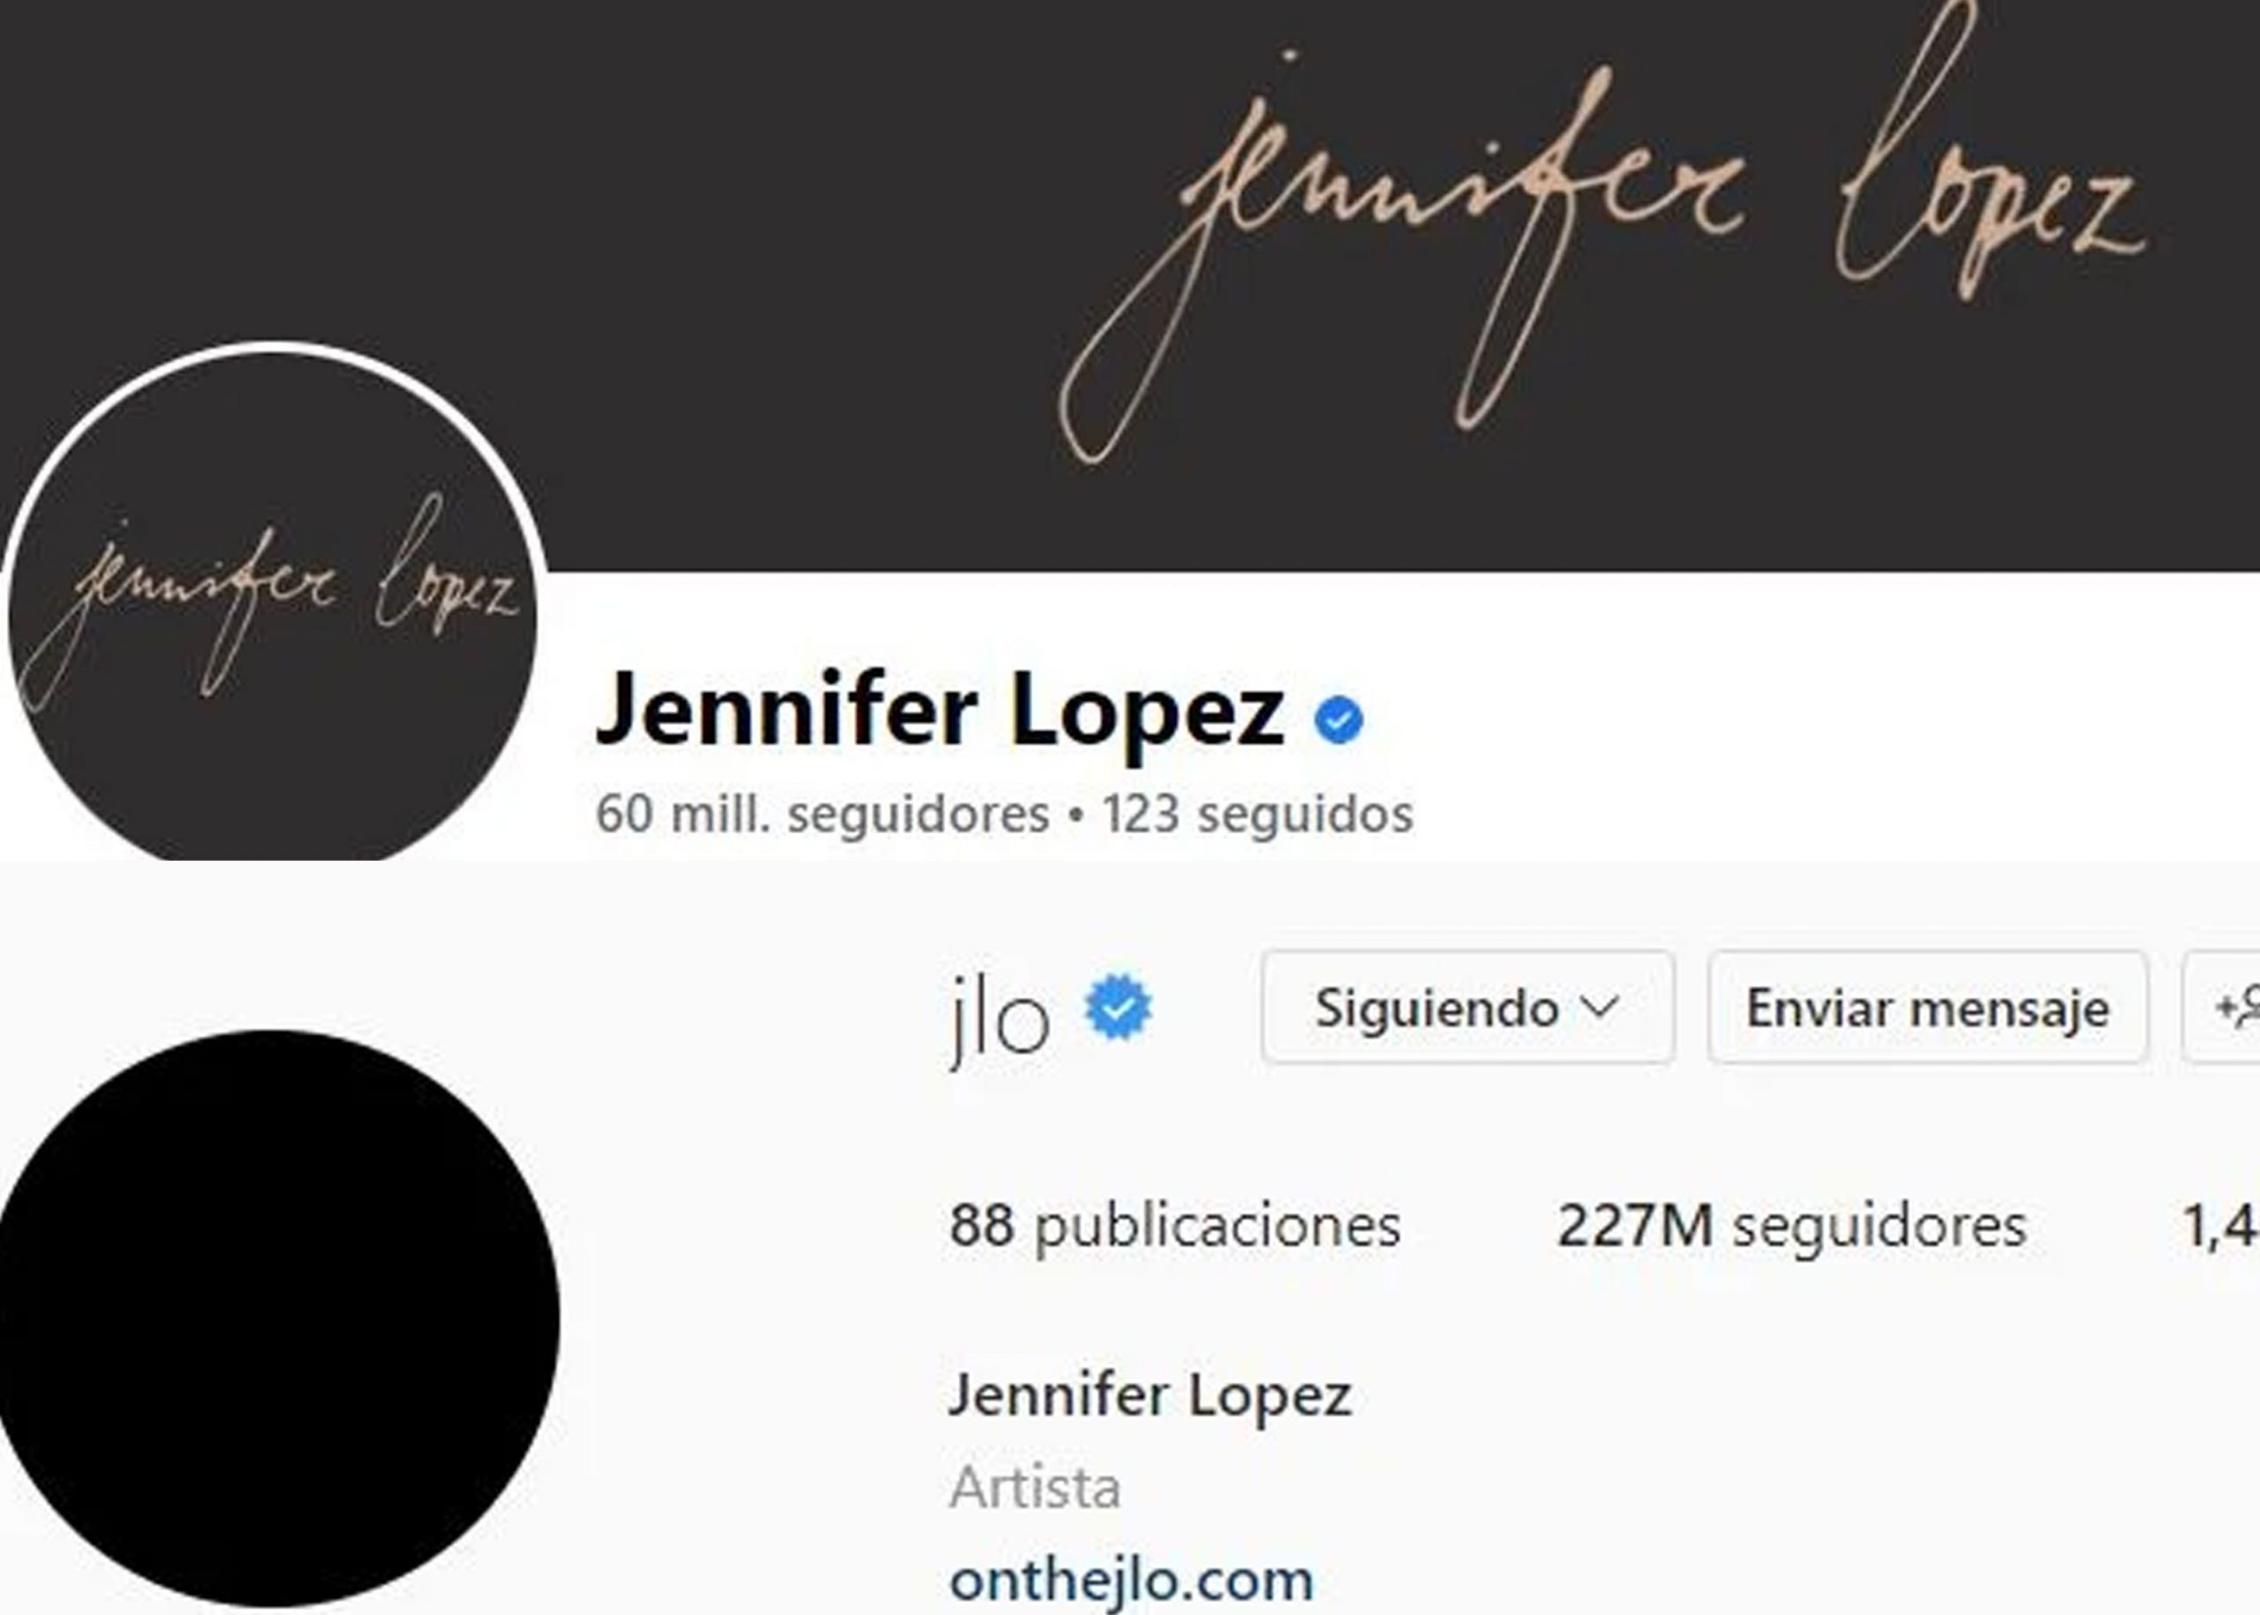
Task: View the 227M seguidores list
Action: click(1792, 1226)
